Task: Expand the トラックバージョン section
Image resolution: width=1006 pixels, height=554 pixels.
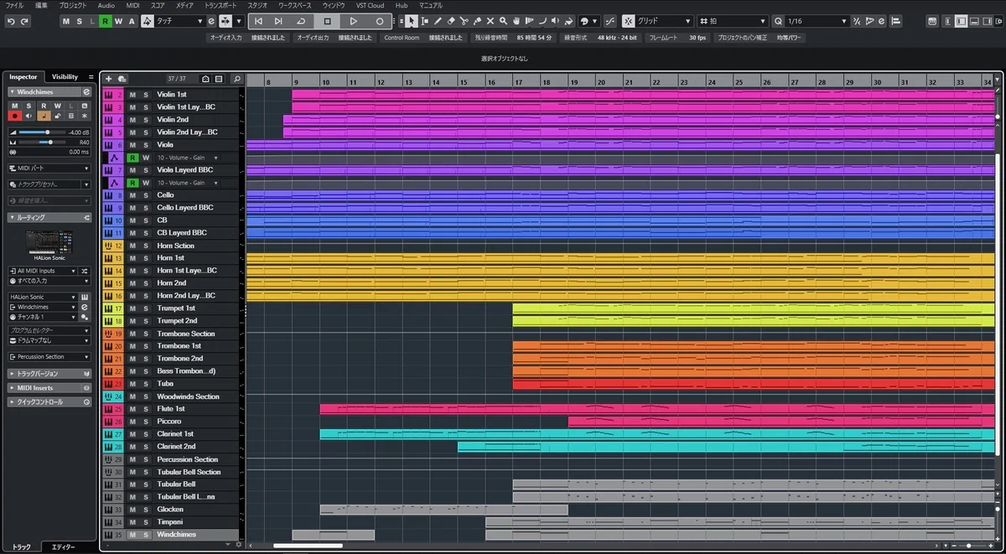Action: point(49,373)
